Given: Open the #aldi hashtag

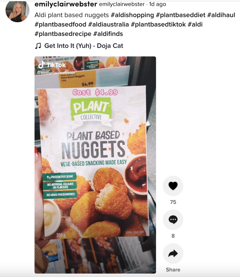Looking at the screenshot, I should 195,24.
